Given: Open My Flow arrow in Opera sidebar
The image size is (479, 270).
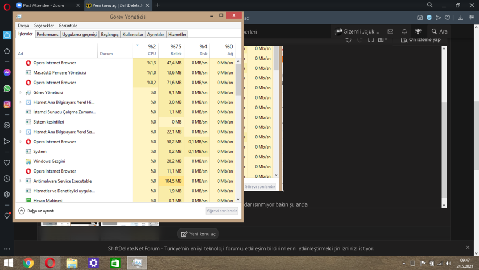Looking at the screenshot, I should coord(7,141).
